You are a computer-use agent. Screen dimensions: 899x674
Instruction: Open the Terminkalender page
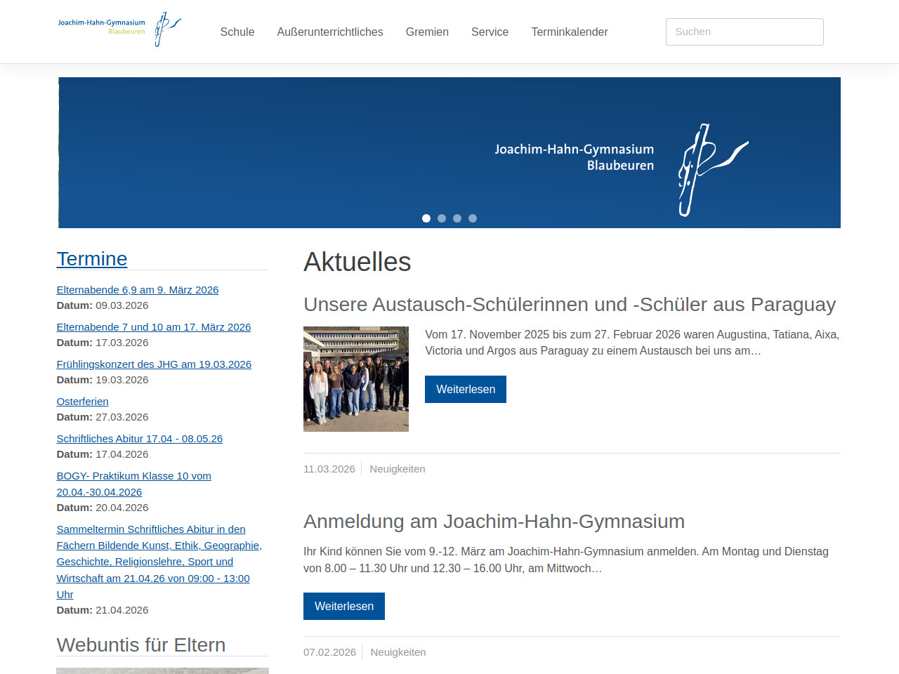pos(569,32)
